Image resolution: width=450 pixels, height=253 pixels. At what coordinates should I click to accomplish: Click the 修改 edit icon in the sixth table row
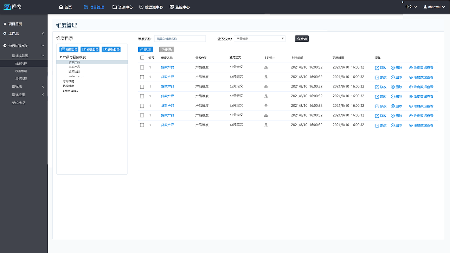click(377, 116)
